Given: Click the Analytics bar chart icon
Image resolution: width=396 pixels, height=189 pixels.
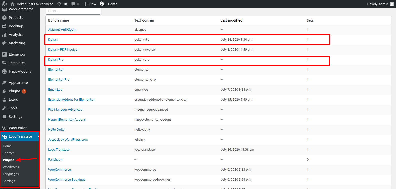Looking at the screenshot, I should [4, 35].
